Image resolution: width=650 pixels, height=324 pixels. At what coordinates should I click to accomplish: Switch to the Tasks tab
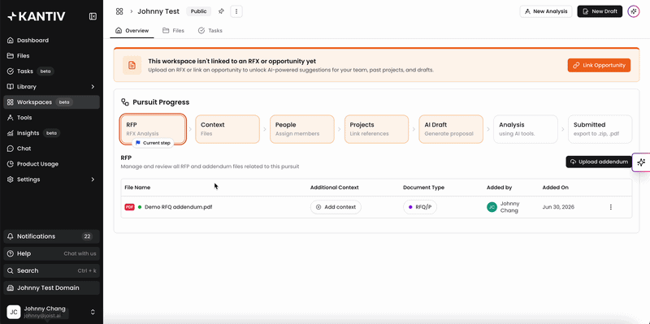[x=210, y=31]
